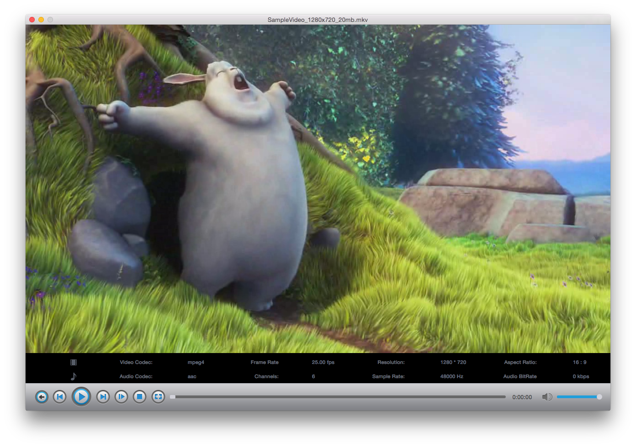Click the SampleVideo_1280x720_20mb.mkv window title
The height and width of the screenshot is (447, 636).
tap(318, 20)
